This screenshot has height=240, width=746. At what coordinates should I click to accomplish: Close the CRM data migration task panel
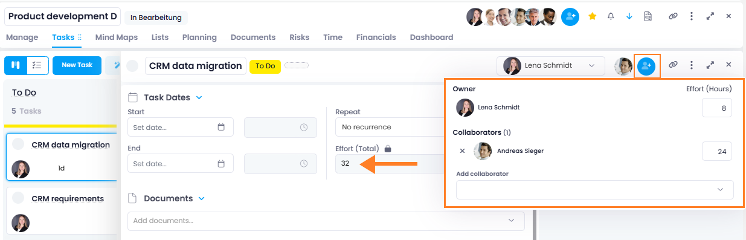pos(728,65)
